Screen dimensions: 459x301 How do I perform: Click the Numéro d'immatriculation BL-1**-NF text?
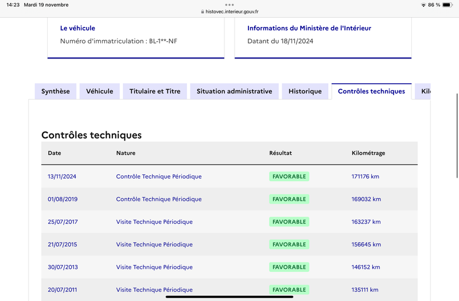[x=119, y=41]
